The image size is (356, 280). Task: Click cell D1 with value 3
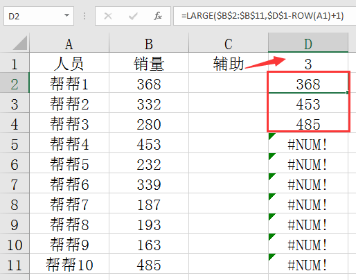308,62
